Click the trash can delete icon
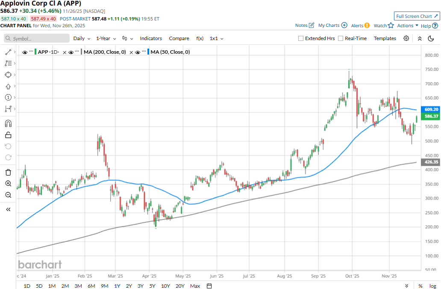The width and height of the screenshot is (441, 289). click(8, 172)
